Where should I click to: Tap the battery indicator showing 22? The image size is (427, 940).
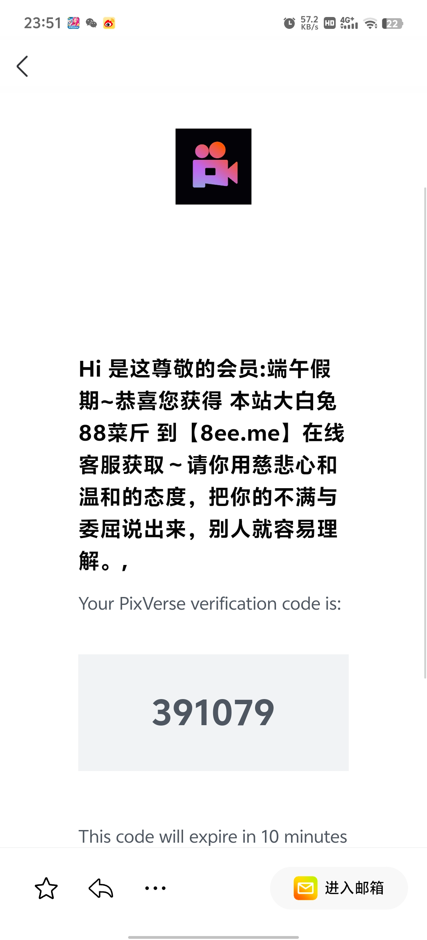point(392,24)
